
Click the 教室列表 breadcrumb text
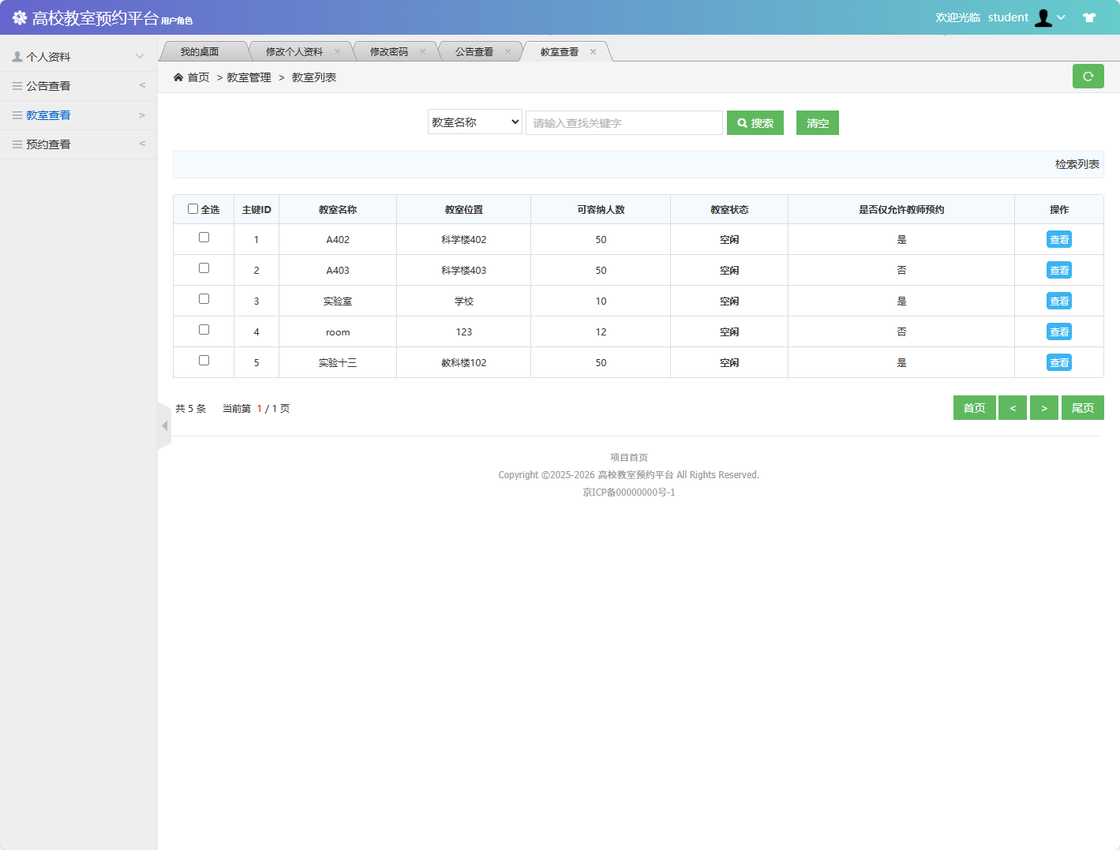coord(314,77)
